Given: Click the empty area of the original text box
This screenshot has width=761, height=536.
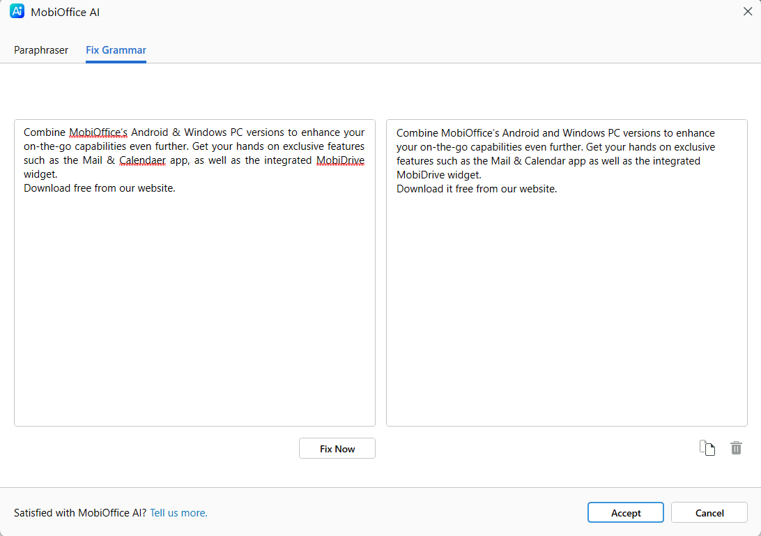Looking at the screenshot, I should click(194, 311).
